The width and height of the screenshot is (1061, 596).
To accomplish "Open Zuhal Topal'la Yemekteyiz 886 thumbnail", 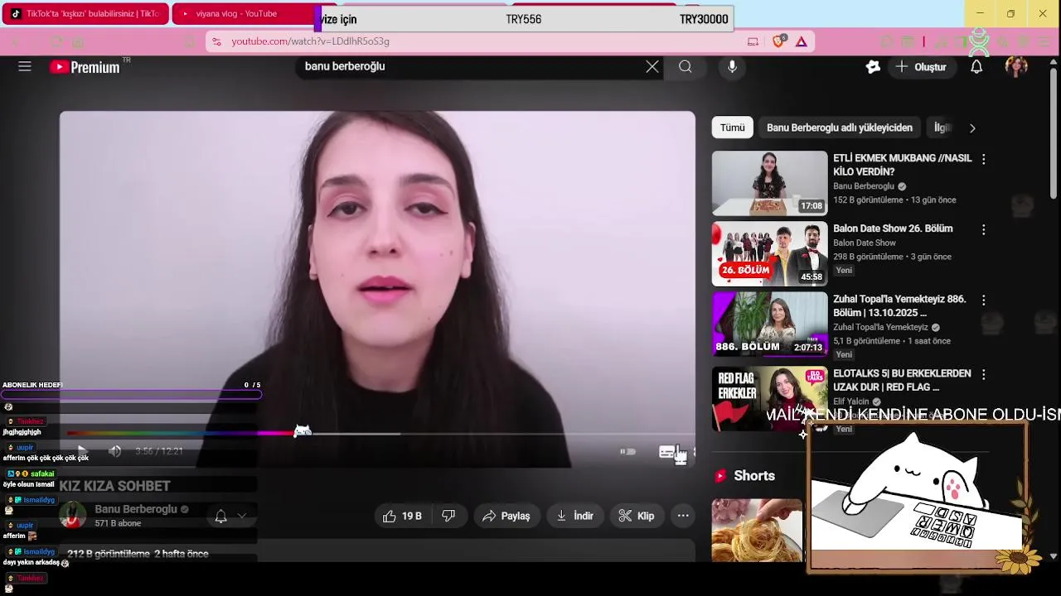I will click(769, 324).
